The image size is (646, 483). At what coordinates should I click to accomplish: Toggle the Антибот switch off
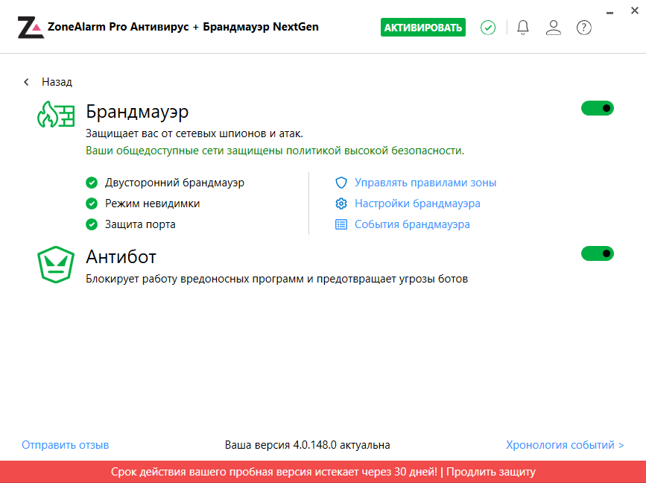pyautogui.click(x=598, y=253)
